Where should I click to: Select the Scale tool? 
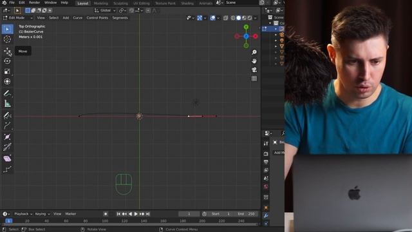tap(7, 72)
